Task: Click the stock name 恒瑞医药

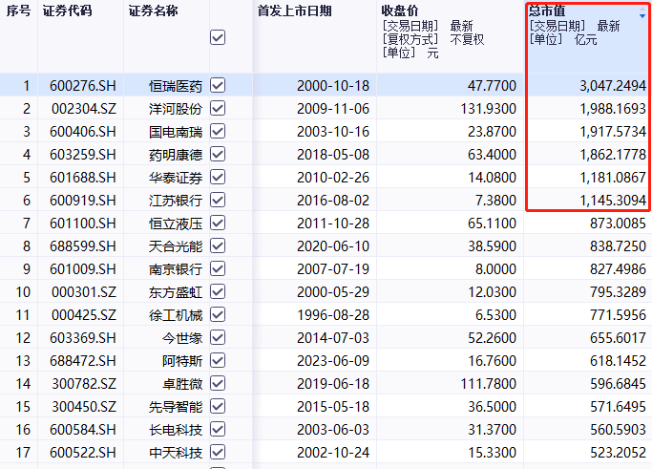Action: pos(176,86)
